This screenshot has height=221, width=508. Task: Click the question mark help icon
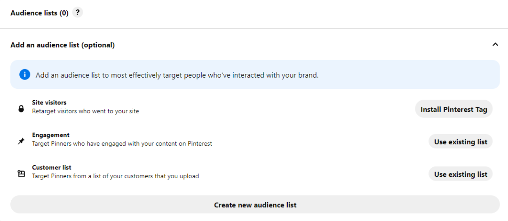(78, 13)
